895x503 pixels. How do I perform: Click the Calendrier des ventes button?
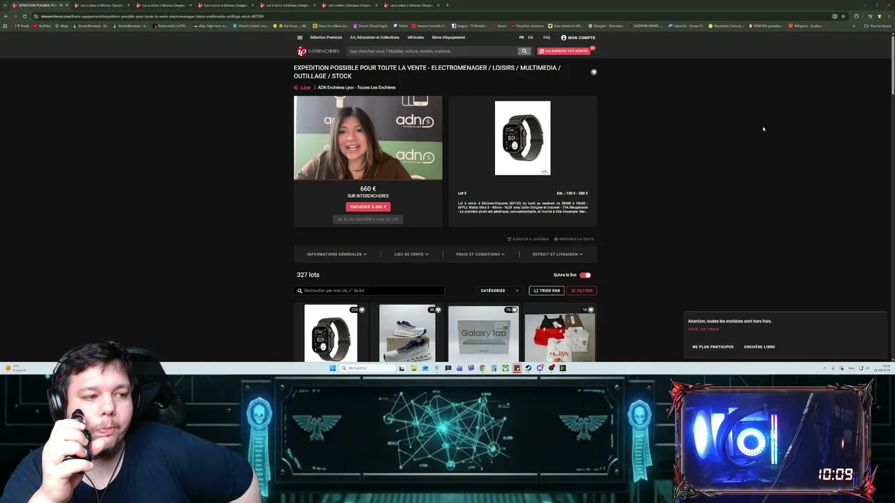[x=564, y=51]
